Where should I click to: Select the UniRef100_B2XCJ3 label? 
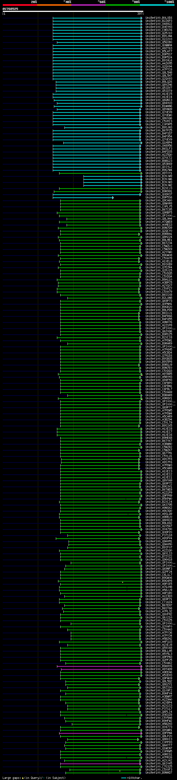click(159, 188)
